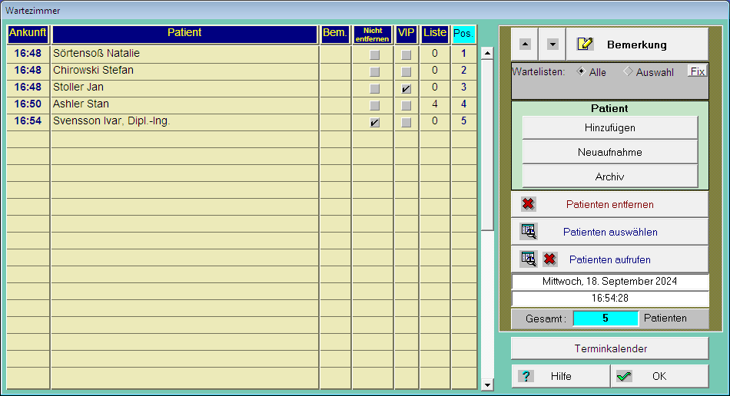Click red X icon for Patienten entfernen
Screen dimensions: 730x396
tap(528, 204)
